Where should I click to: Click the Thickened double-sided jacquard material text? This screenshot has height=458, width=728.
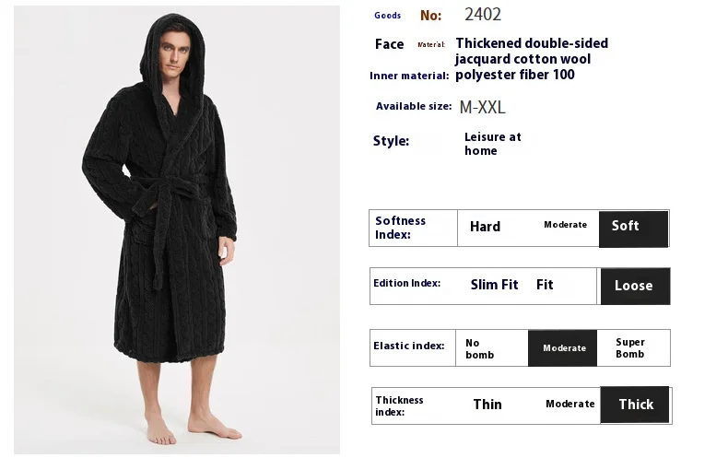(532, 51)
